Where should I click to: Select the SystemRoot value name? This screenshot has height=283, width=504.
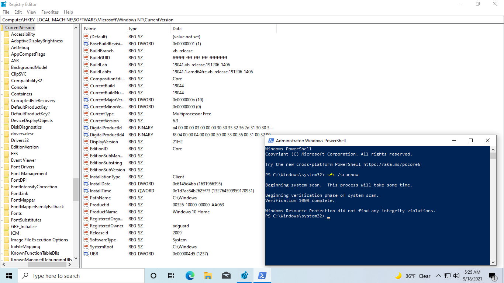(102, 247)
